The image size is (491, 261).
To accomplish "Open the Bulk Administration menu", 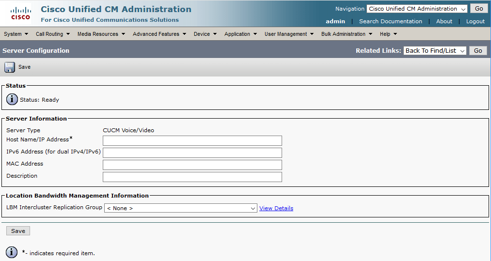I will 347,34.
